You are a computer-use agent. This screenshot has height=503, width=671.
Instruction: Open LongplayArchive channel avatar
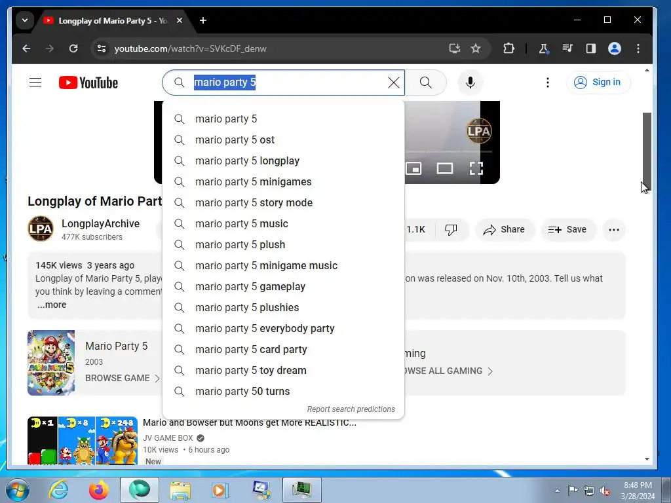pyautogui.click(x=41, y=229)
